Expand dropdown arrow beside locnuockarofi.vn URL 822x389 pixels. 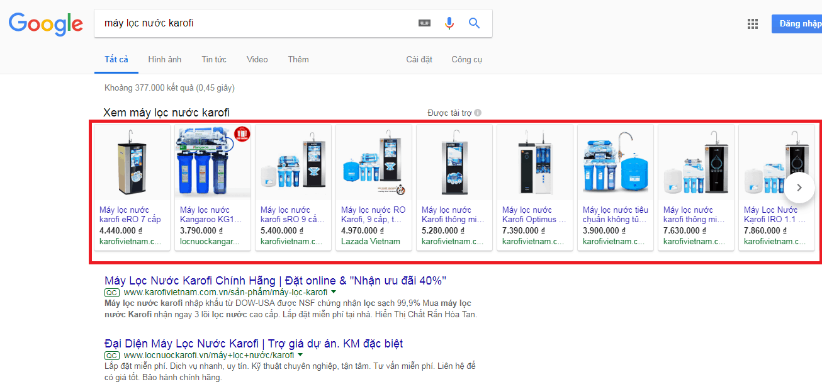tap(300, 355)
